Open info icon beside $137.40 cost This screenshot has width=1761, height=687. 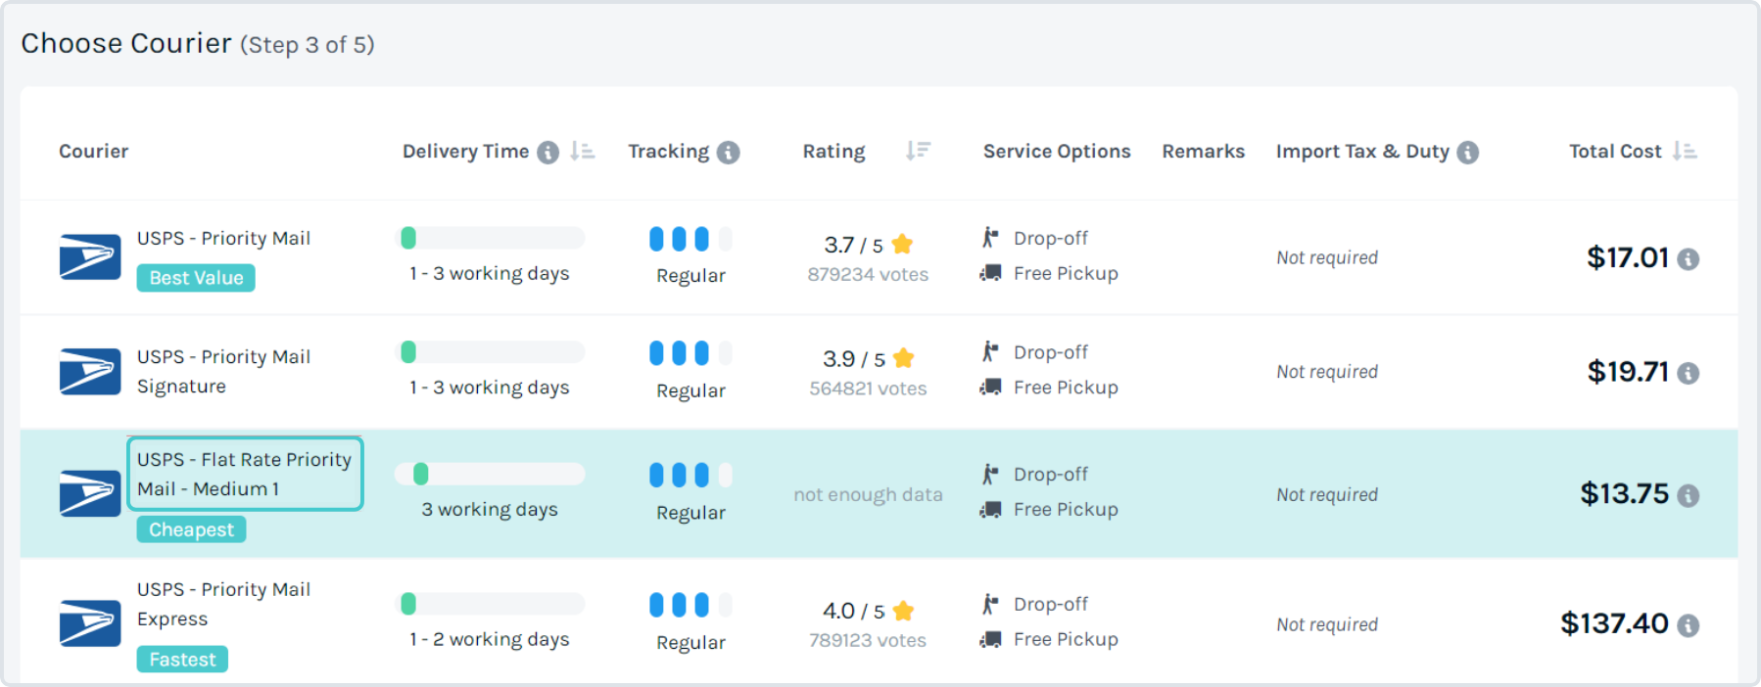1688,625
